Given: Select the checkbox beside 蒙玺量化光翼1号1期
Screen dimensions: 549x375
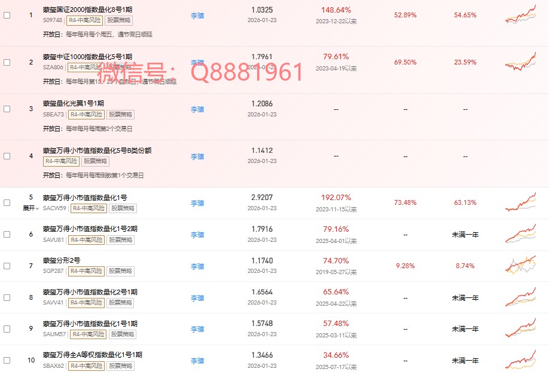Looking at the screenshot, I should 7,109.
